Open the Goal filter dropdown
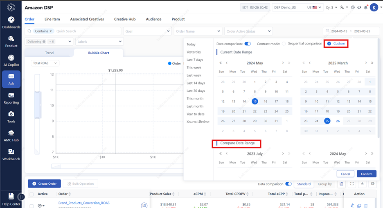The width and height of the screenshot is (383, 208). (x=147, y=31)
